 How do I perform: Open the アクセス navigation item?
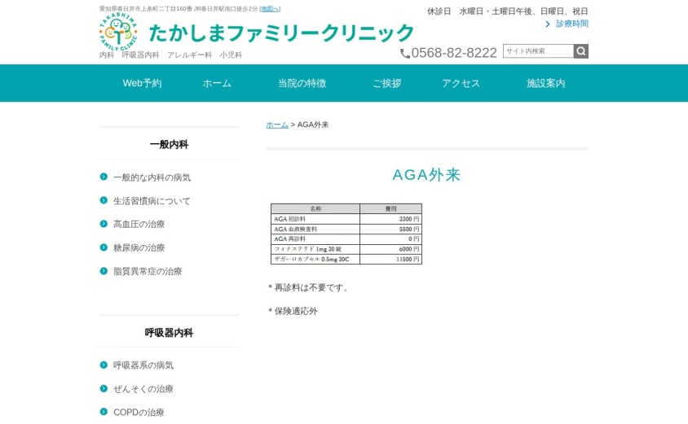461,83
